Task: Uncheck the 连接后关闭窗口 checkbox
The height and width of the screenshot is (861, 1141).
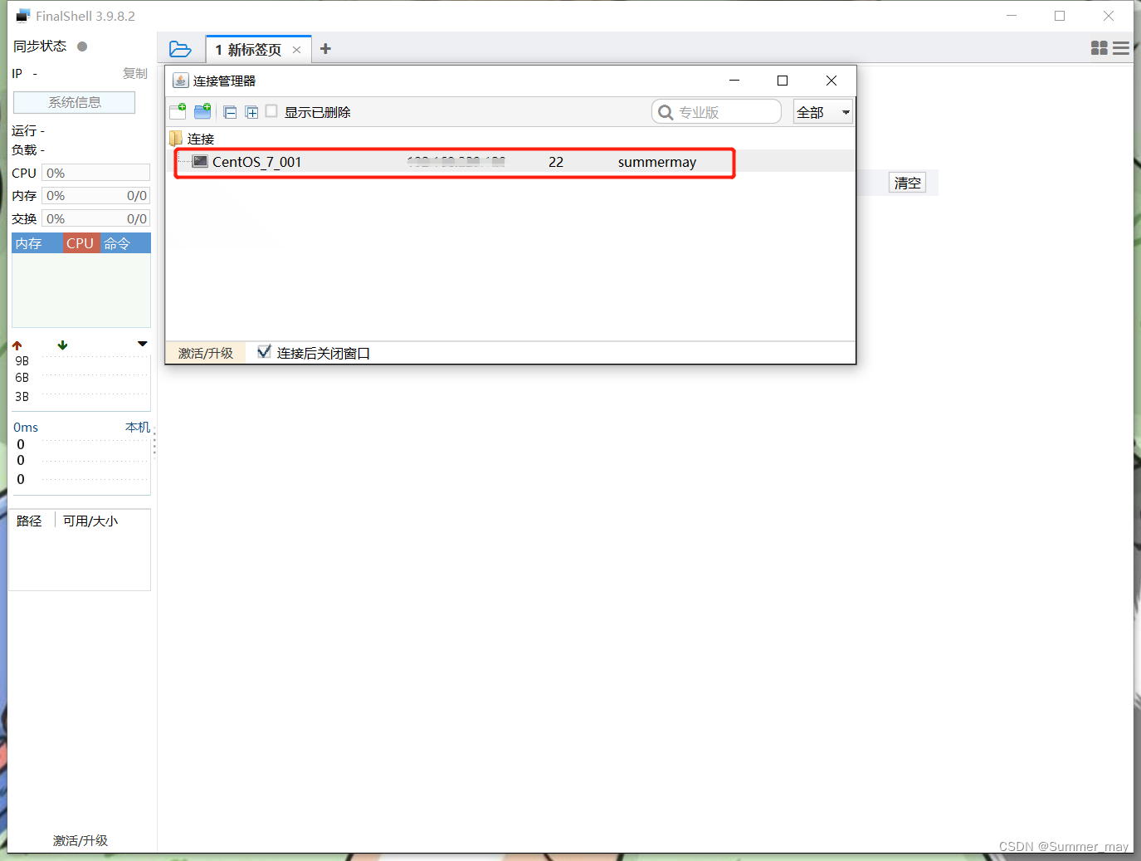Action: pos(264,352)
